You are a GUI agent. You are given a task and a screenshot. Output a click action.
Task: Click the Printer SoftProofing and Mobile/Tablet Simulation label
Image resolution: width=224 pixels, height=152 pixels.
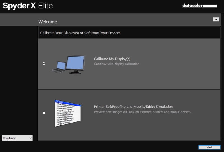click(x=133, y=107)
